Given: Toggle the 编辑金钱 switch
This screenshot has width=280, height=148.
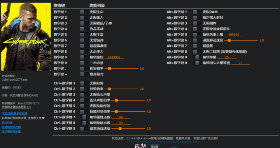Looking at the screenshot, I should click(x=84, y=57).
